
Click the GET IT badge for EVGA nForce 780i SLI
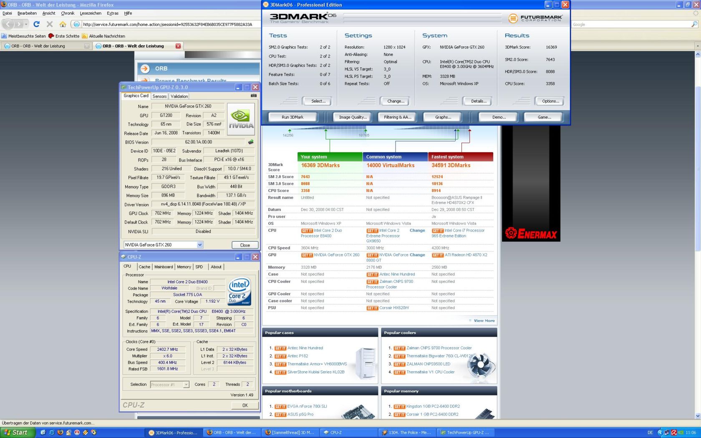[280, 406]
